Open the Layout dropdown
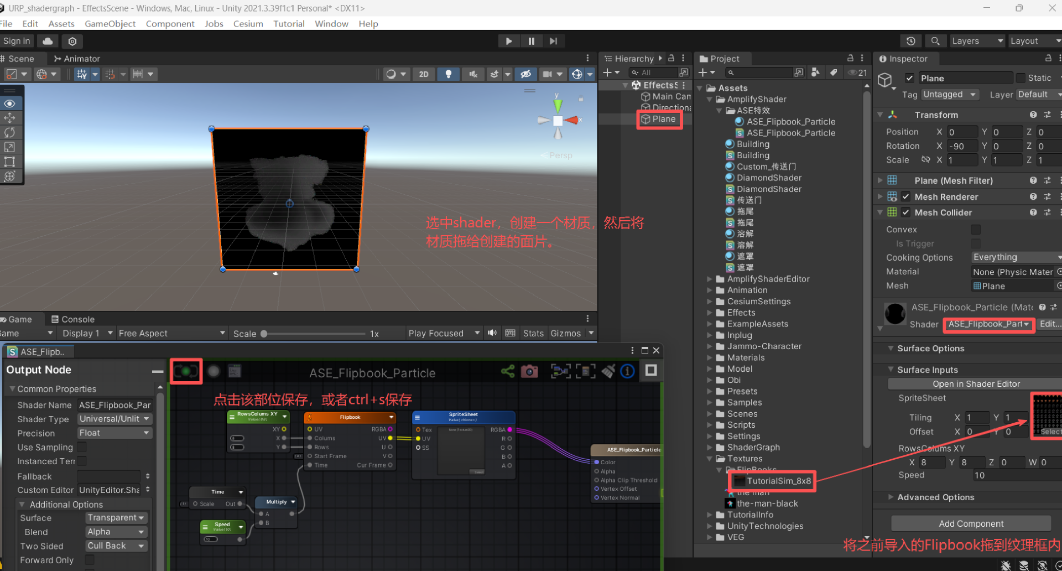The height and width of the screenshot is (571, 1062). pos(1035,41)
